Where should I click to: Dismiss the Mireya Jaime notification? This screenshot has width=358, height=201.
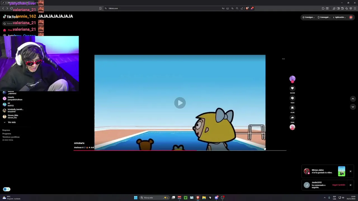[x=350, y=171]
